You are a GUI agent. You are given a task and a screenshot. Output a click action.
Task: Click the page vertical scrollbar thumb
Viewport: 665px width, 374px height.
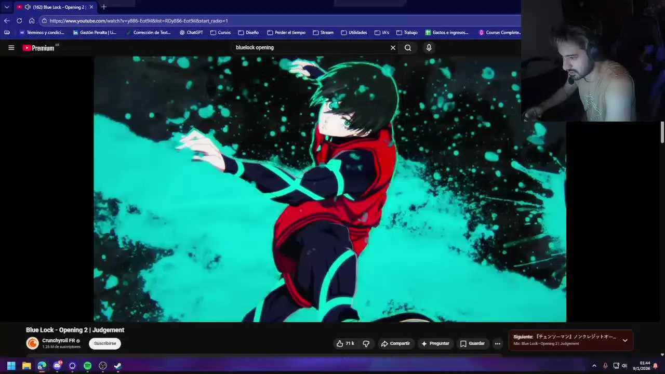click(x=662, y=132)
